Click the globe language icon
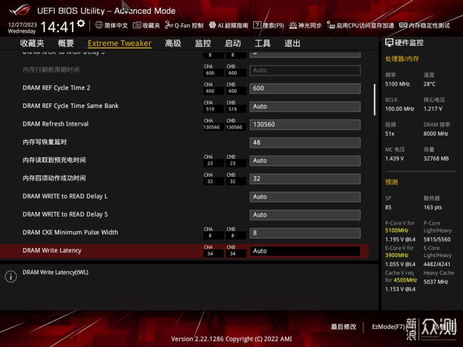This screenshot has height=347, width=463. (98, 25)
